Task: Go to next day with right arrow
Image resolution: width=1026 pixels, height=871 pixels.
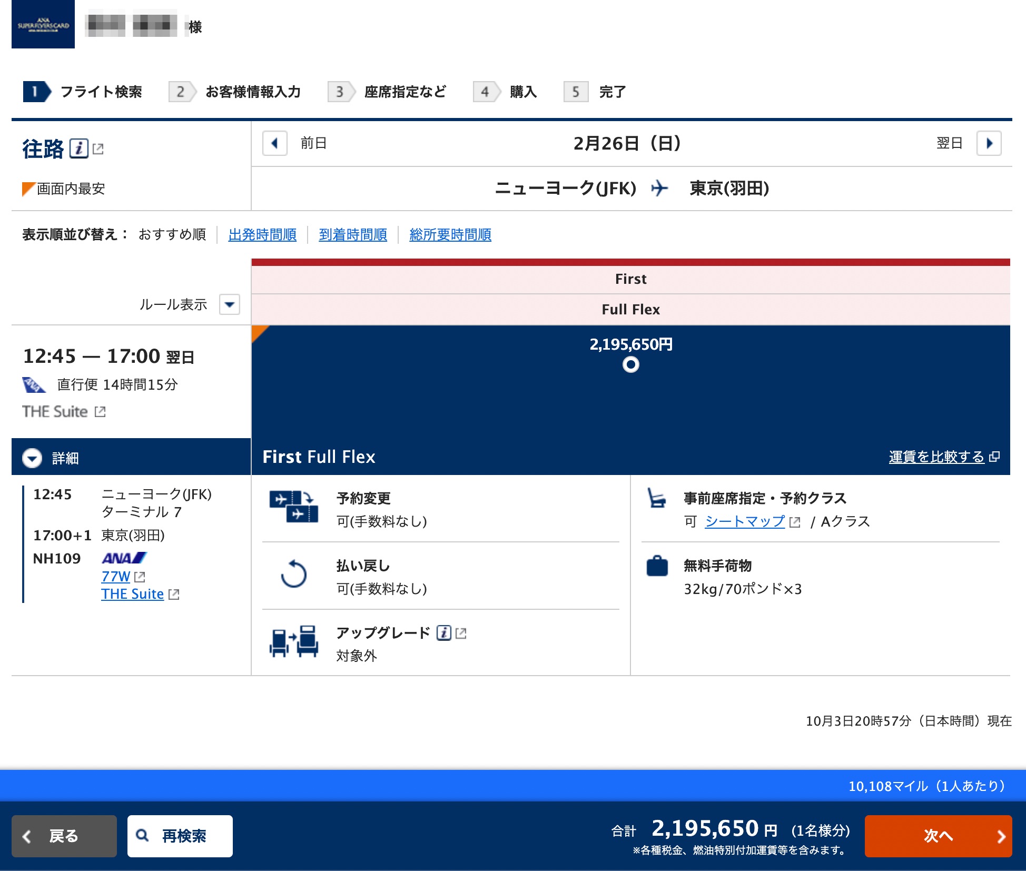Action: coord(989,143)
